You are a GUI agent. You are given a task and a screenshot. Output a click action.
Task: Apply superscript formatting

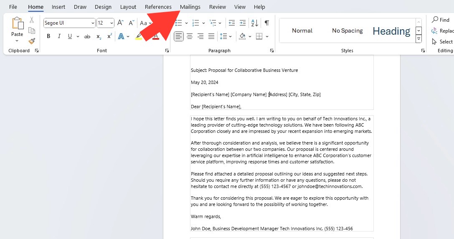click(x=109, y=36)
